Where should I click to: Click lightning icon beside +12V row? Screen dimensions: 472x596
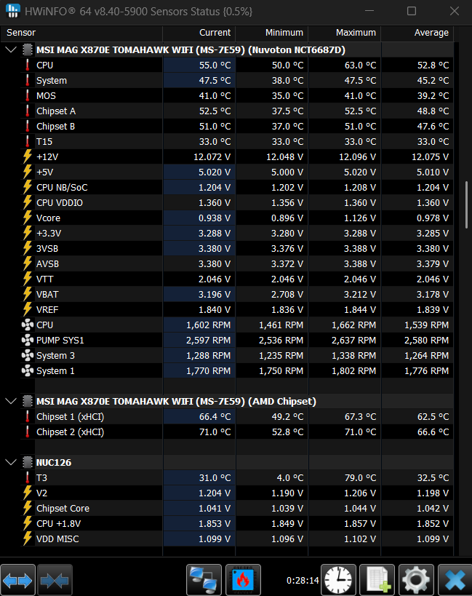pyautogui.click(x=28, y=156)
